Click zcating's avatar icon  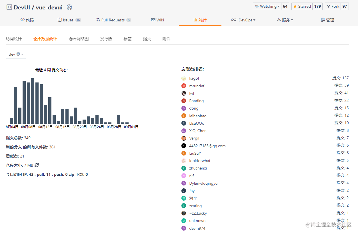coord(184,206)
